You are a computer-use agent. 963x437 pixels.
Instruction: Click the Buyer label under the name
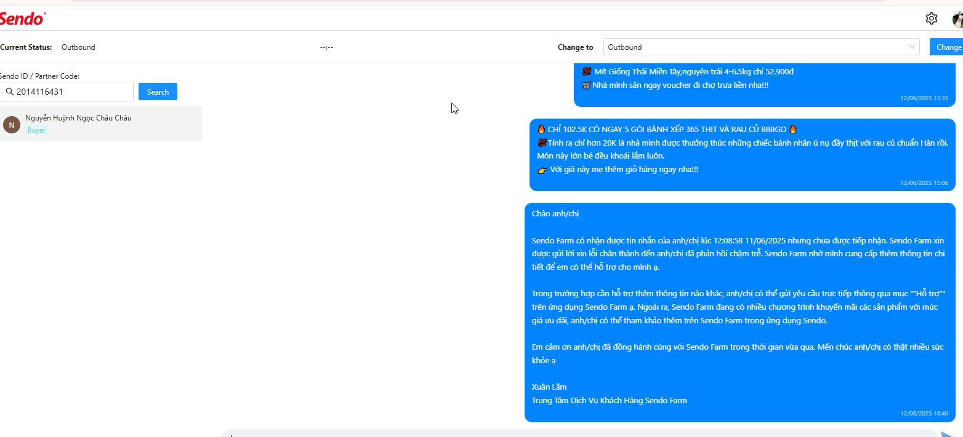point(36,130)
